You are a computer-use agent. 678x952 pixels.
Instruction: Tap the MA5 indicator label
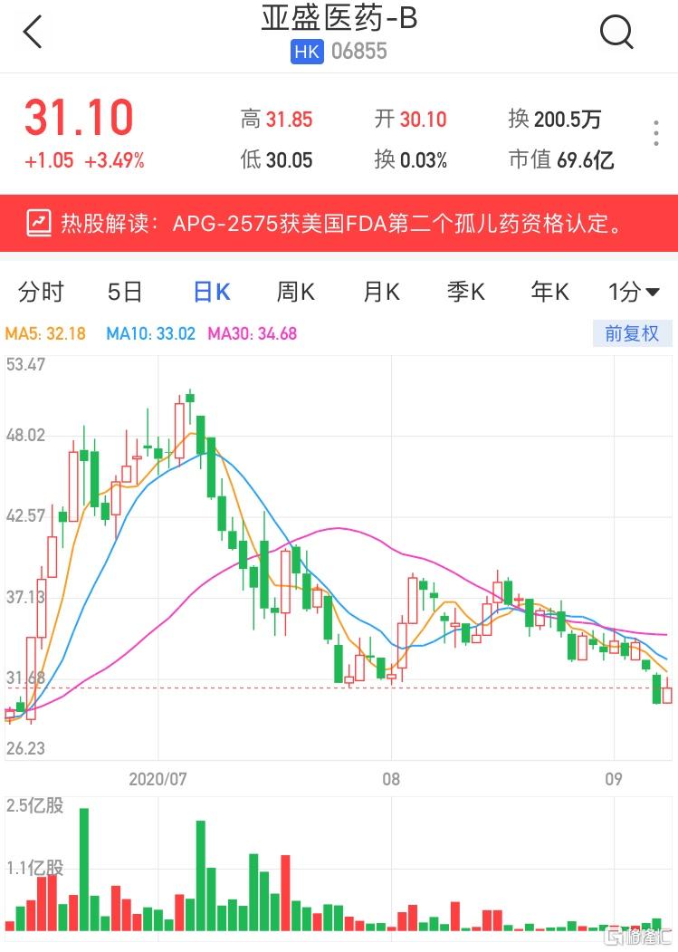pyautogui.click(x=45, y=333)
